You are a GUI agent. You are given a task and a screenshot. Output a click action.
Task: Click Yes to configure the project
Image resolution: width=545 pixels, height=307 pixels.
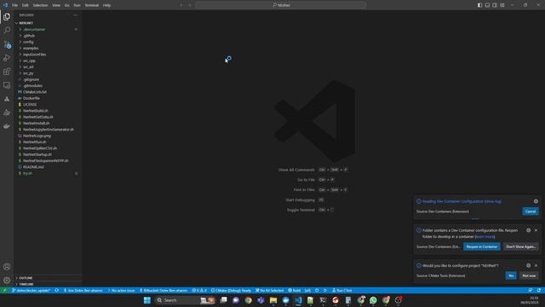point(511,275)
